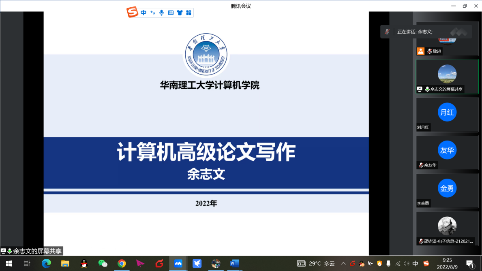Open Microsoft Word from the taskbar
The height and width of the screenshot is (271, 482).
234,264
